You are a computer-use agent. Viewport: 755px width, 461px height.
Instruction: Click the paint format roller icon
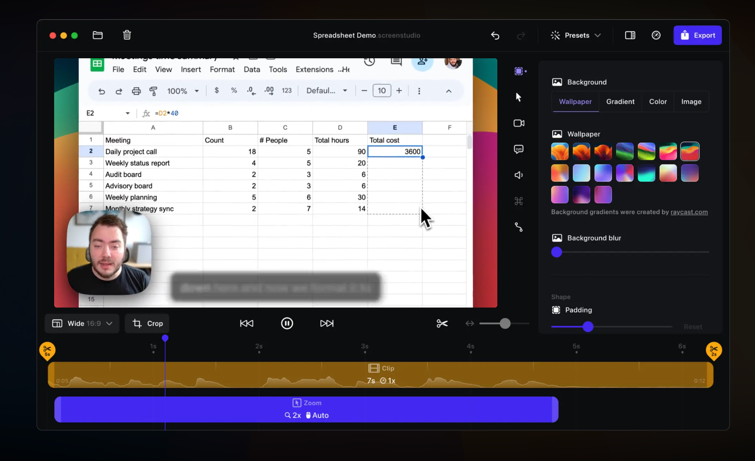click(153, 91)
